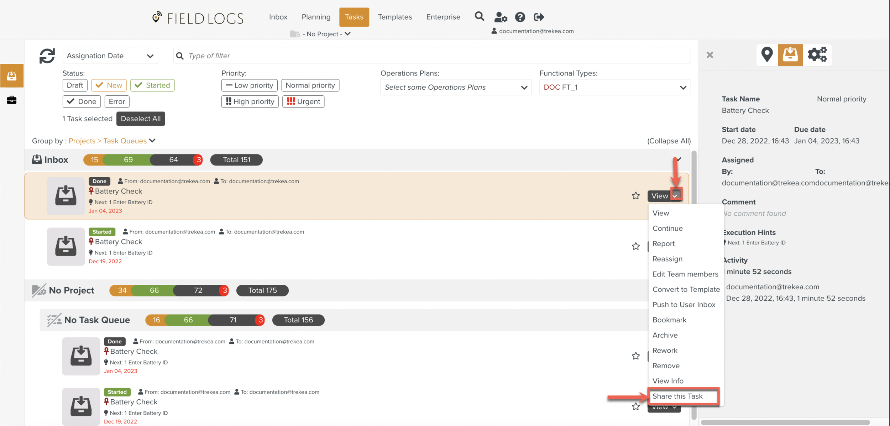
Task: Open the location pin panel tab
Action: tap(767, 55)
